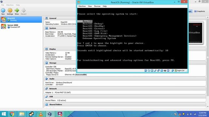Click the Network section adapter icon
Image resolution: width=209 pixels, height=117 pixels.
tap(46, 89)
